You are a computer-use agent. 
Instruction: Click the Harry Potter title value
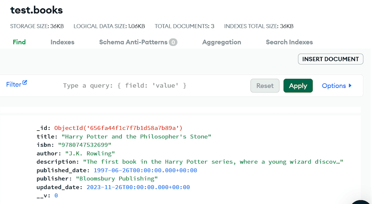(x=136, y=137)
